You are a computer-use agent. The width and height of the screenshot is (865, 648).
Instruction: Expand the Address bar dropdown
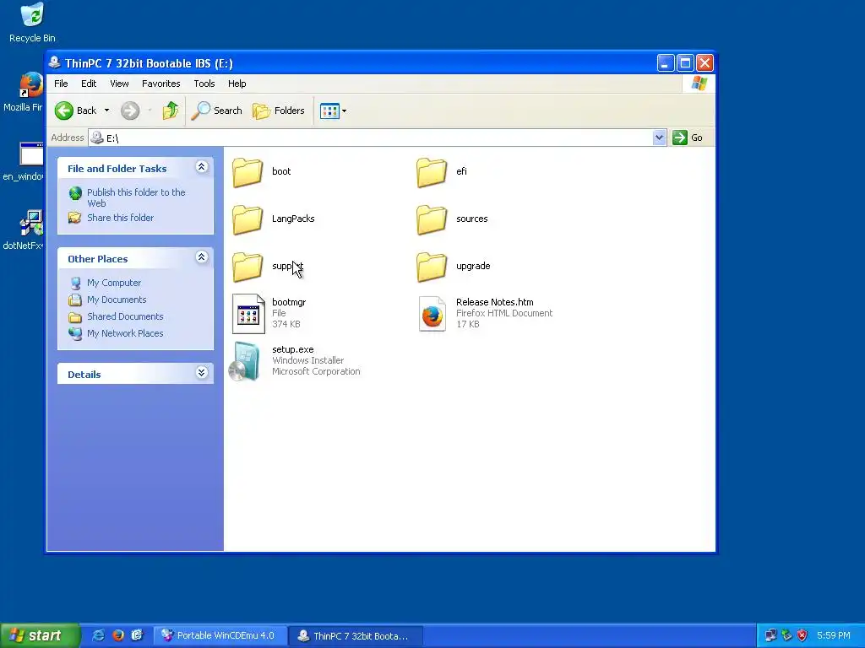coord(659,138)
